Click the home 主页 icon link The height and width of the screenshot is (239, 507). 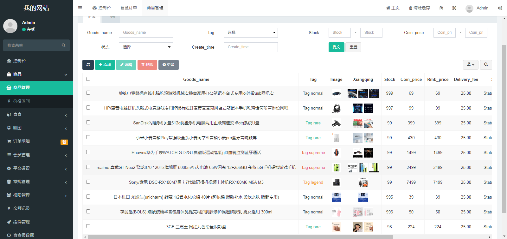pos(393,8)
